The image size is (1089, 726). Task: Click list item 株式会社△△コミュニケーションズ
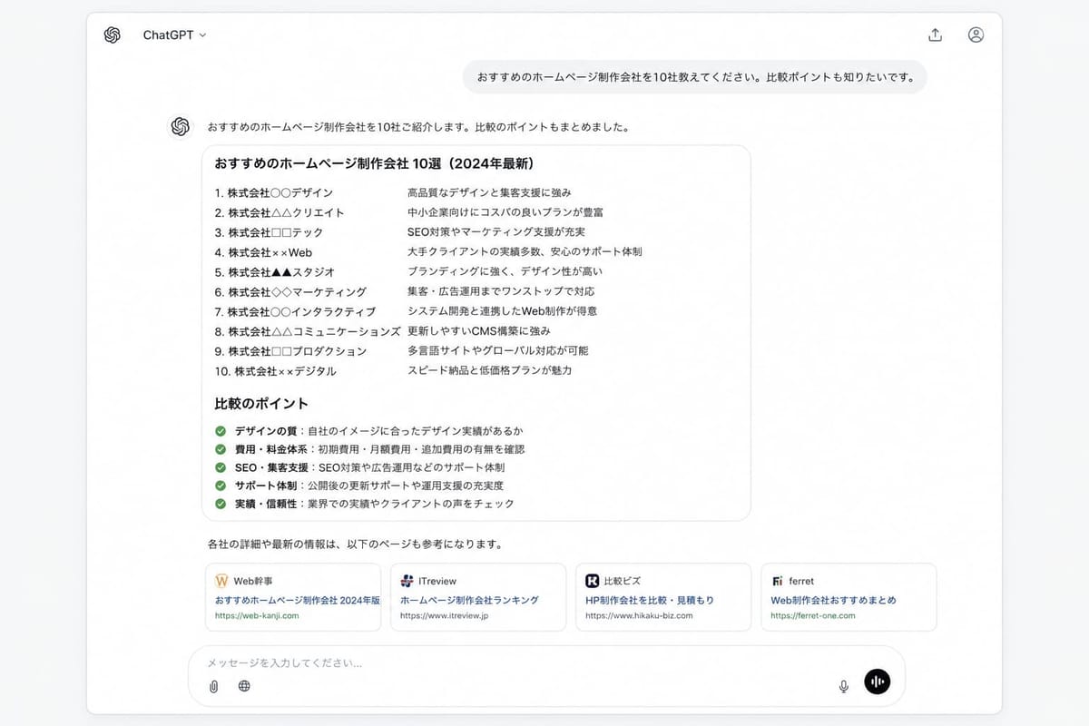tap(308, 331)
